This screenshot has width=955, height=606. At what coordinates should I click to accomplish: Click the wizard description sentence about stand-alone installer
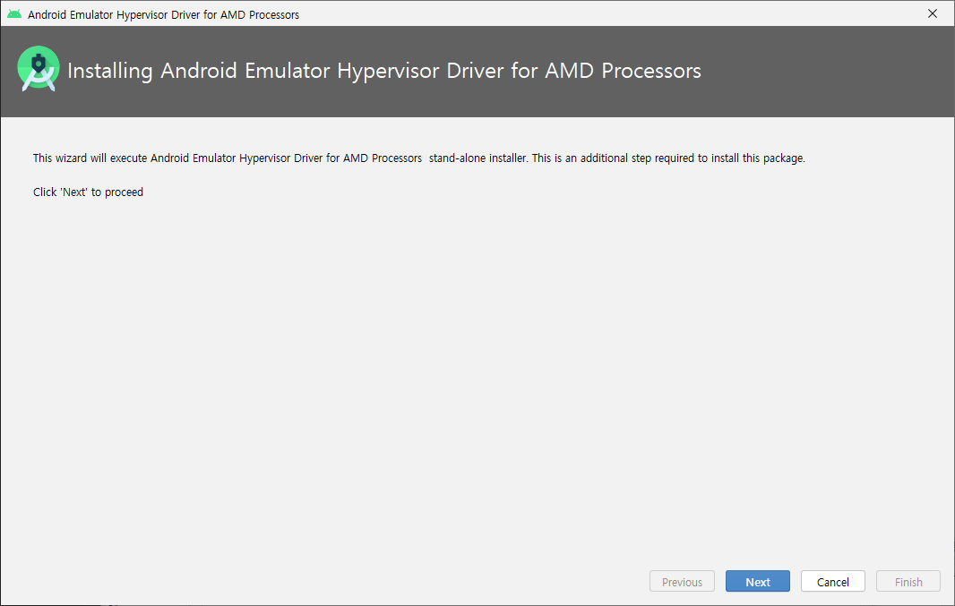tap(419, 158)
